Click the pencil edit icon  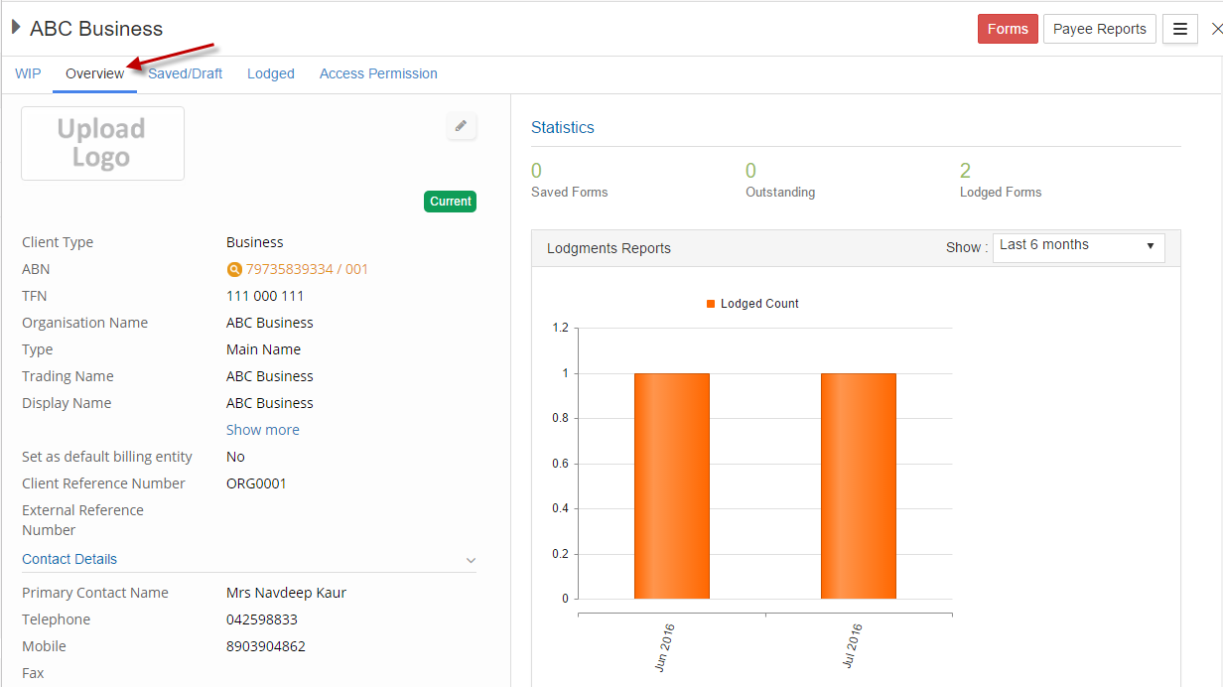[x=461, y=126]
